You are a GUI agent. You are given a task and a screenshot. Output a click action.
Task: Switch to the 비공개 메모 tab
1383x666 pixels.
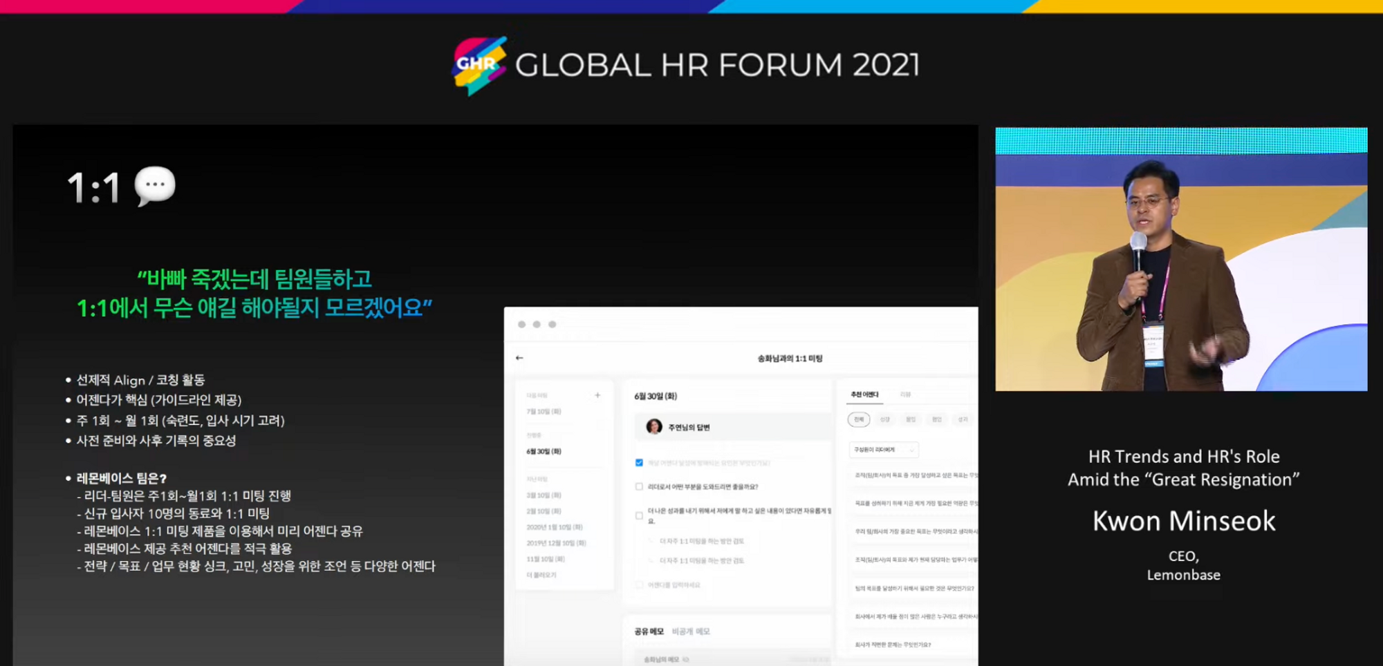coord(691,631)
